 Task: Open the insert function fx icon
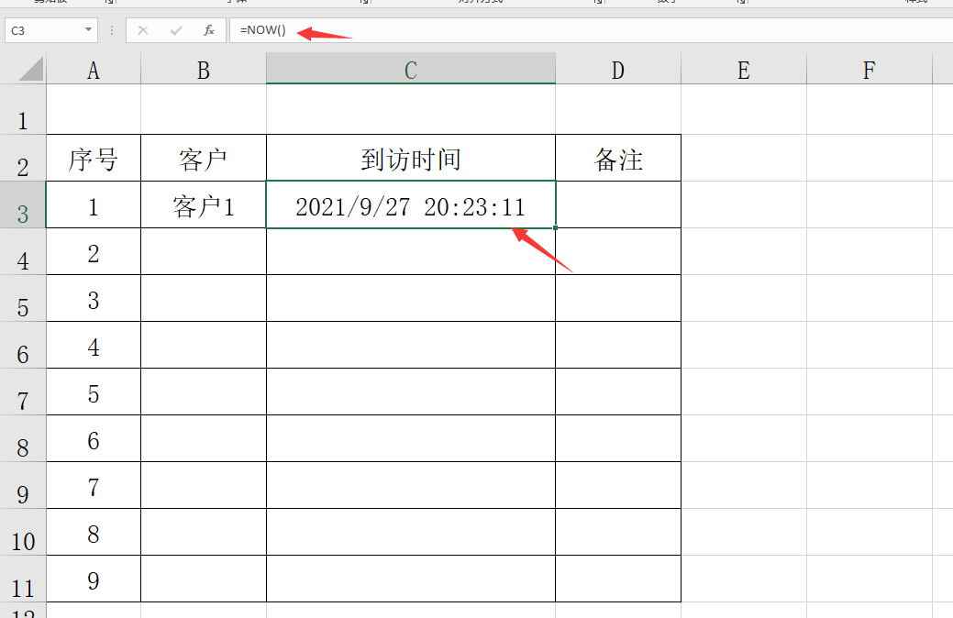click(x=208, y=30)
